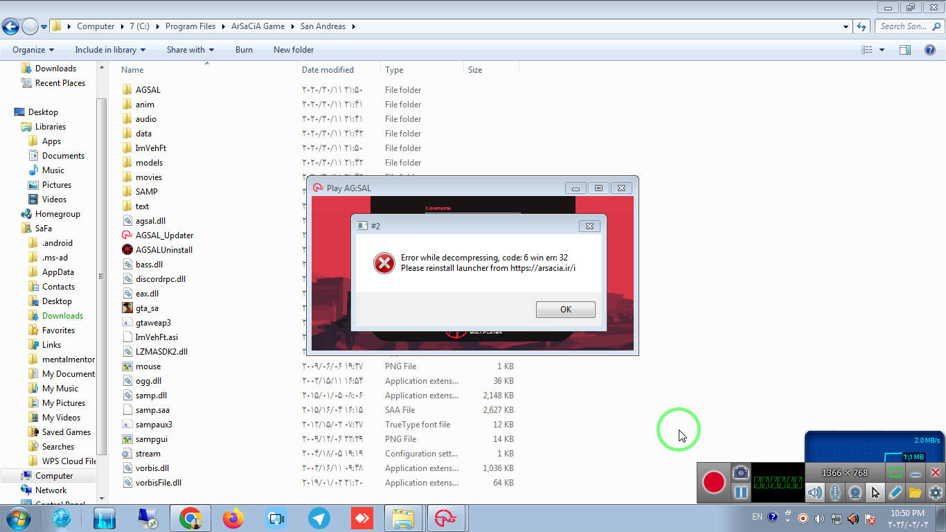Open the Organize dropdown menu

click(33, 50)
